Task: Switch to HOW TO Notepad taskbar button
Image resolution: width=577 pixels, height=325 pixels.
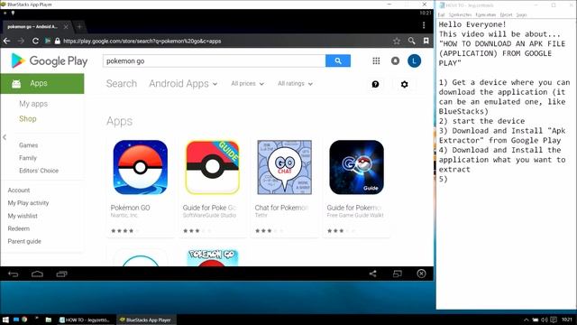Action: tap(86, 320)
